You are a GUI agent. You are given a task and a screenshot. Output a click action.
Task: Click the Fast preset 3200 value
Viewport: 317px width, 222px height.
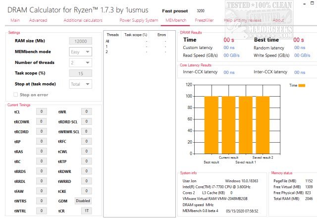(x=201, y=11)
